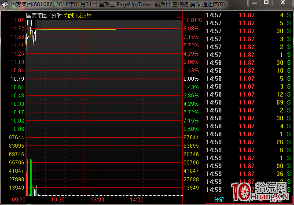The height and width of the screenshot is (205, 294).
Task: Switch to the 分钟 tab
Action: pos(248,200)
